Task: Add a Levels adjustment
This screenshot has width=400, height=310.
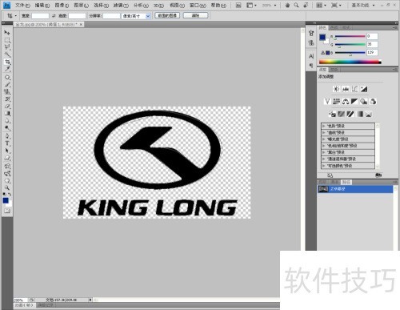Action: click(346, 89)
